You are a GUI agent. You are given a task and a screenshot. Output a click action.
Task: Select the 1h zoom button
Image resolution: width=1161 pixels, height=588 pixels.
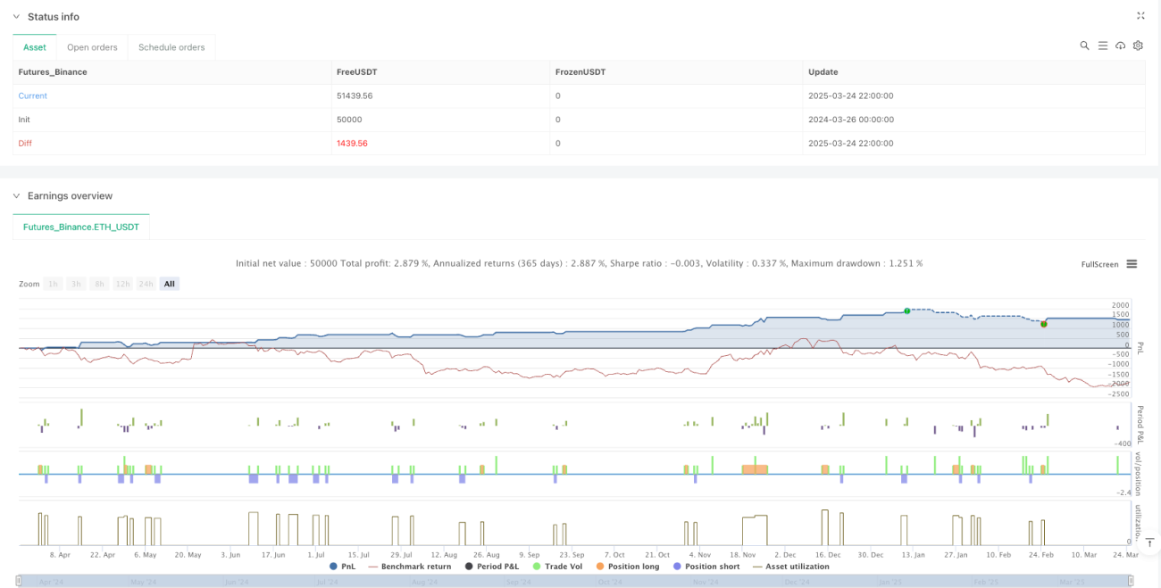[x=54, y=284]
